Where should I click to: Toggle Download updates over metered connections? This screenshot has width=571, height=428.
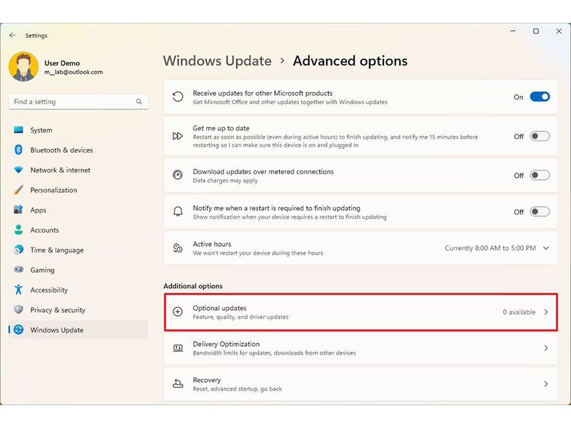(540, 175)
